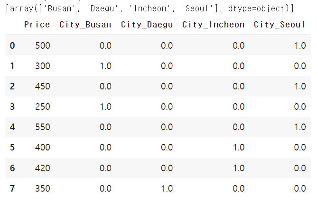Click City_Seoul value 0.0 in row 1
This screenshot has height=203, width=317.
click(300, 66)
